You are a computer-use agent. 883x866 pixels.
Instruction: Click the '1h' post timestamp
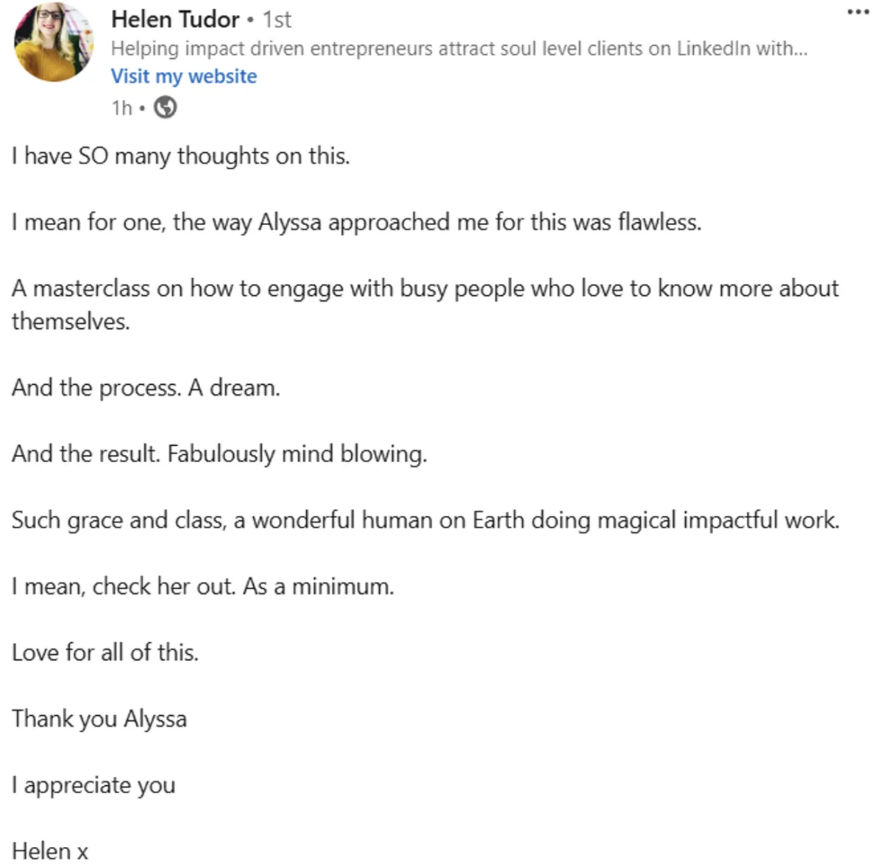[x=121, y=108]
